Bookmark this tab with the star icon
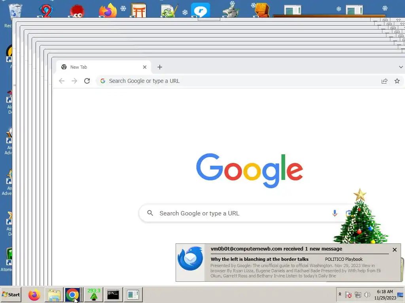 [397, 81]
